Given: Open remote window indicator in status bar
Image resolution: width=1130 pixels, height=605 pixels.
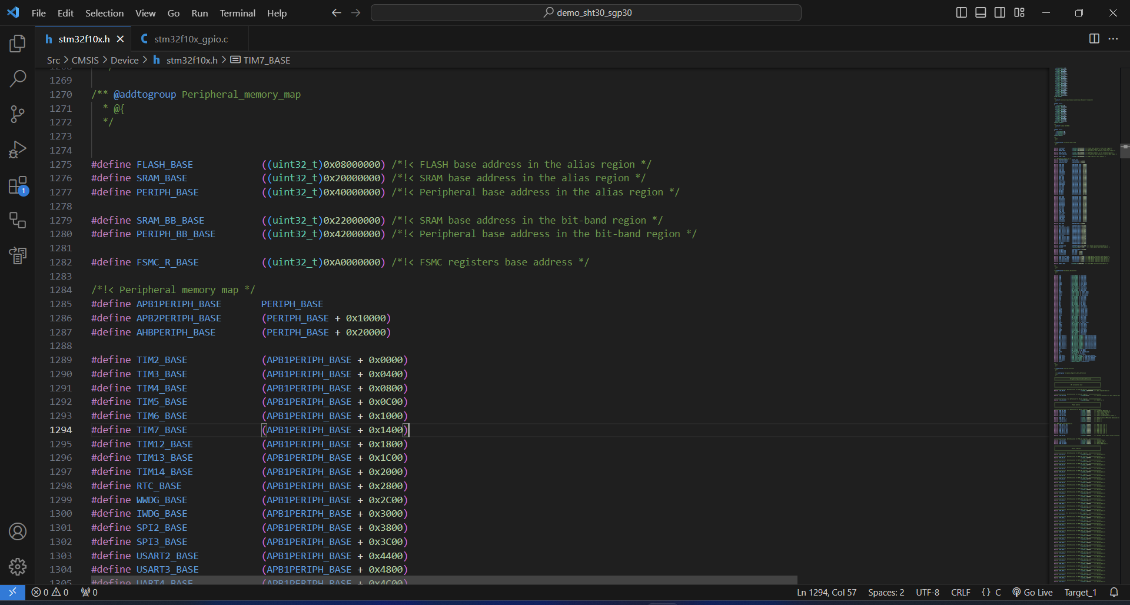Looking at the screenshot, I should 12,592.
